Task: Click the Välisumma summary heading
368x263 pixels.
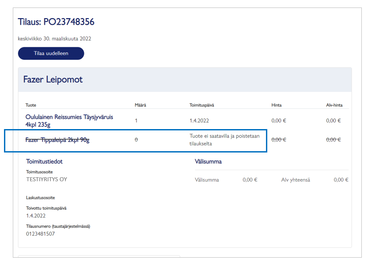Action: coord(208,161)
